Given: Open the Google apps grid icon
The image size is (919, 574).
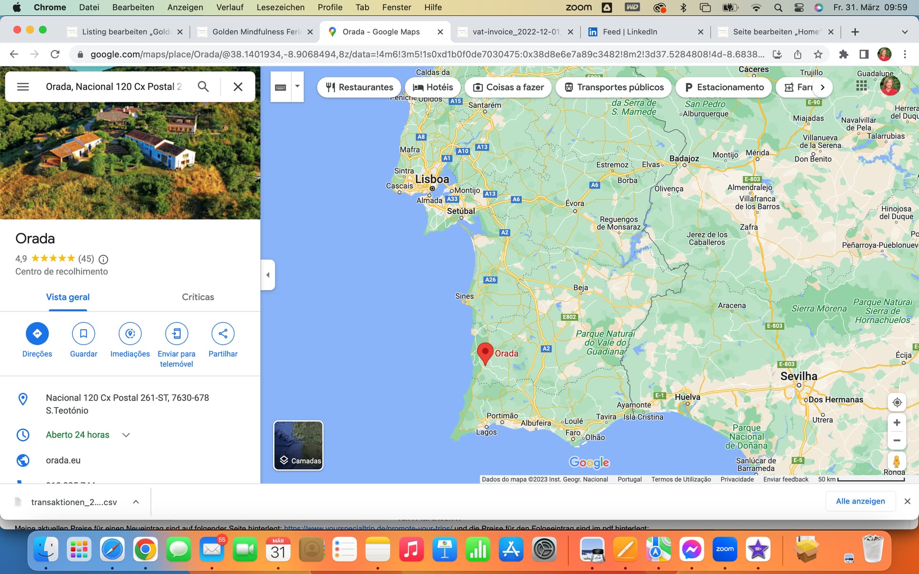Looking at the screenshot, I should coord(862,86).
